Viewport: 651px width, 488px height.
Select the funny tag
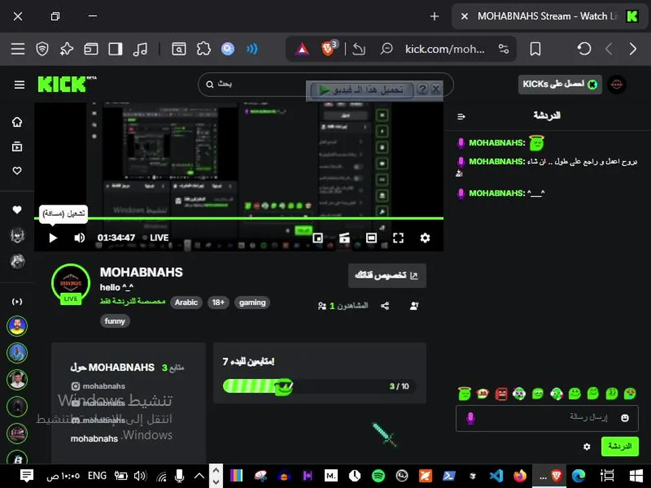pos(115,321)
